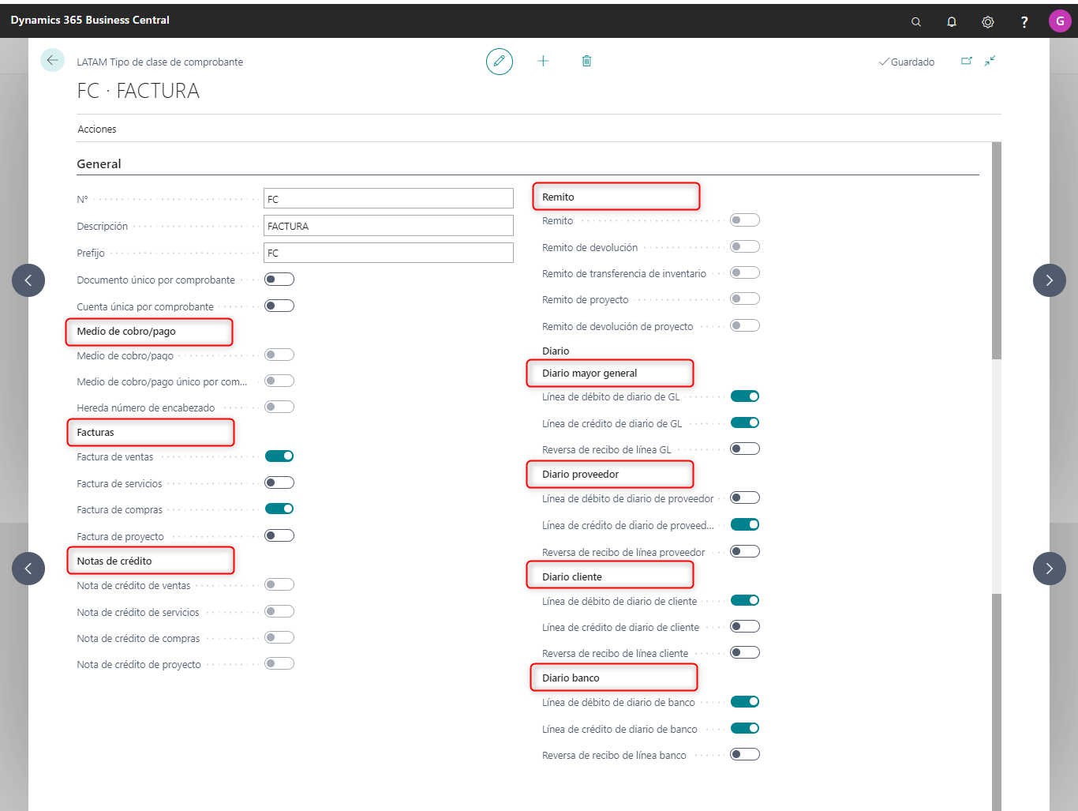
Task: Click the upper left previous-record arrow
Action: click(x=28, y=280)
